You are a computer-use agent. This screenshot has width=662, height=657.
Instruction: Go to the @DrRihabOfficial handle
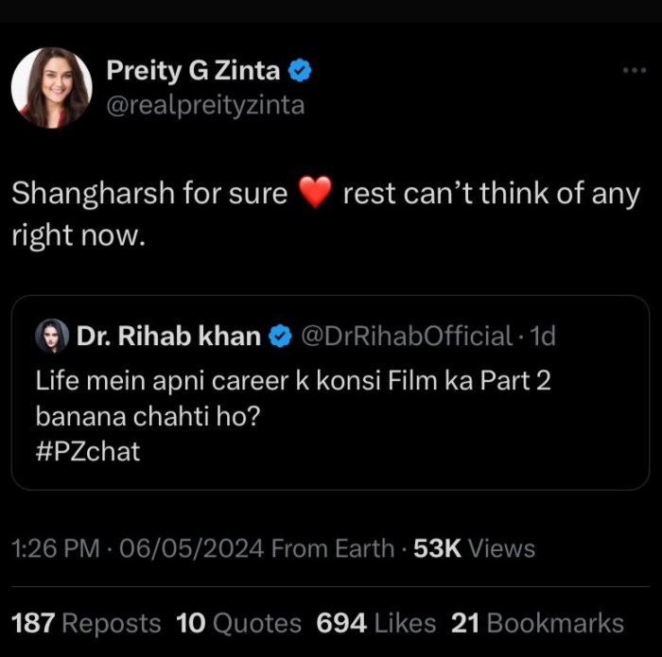[x=406, y=336]
